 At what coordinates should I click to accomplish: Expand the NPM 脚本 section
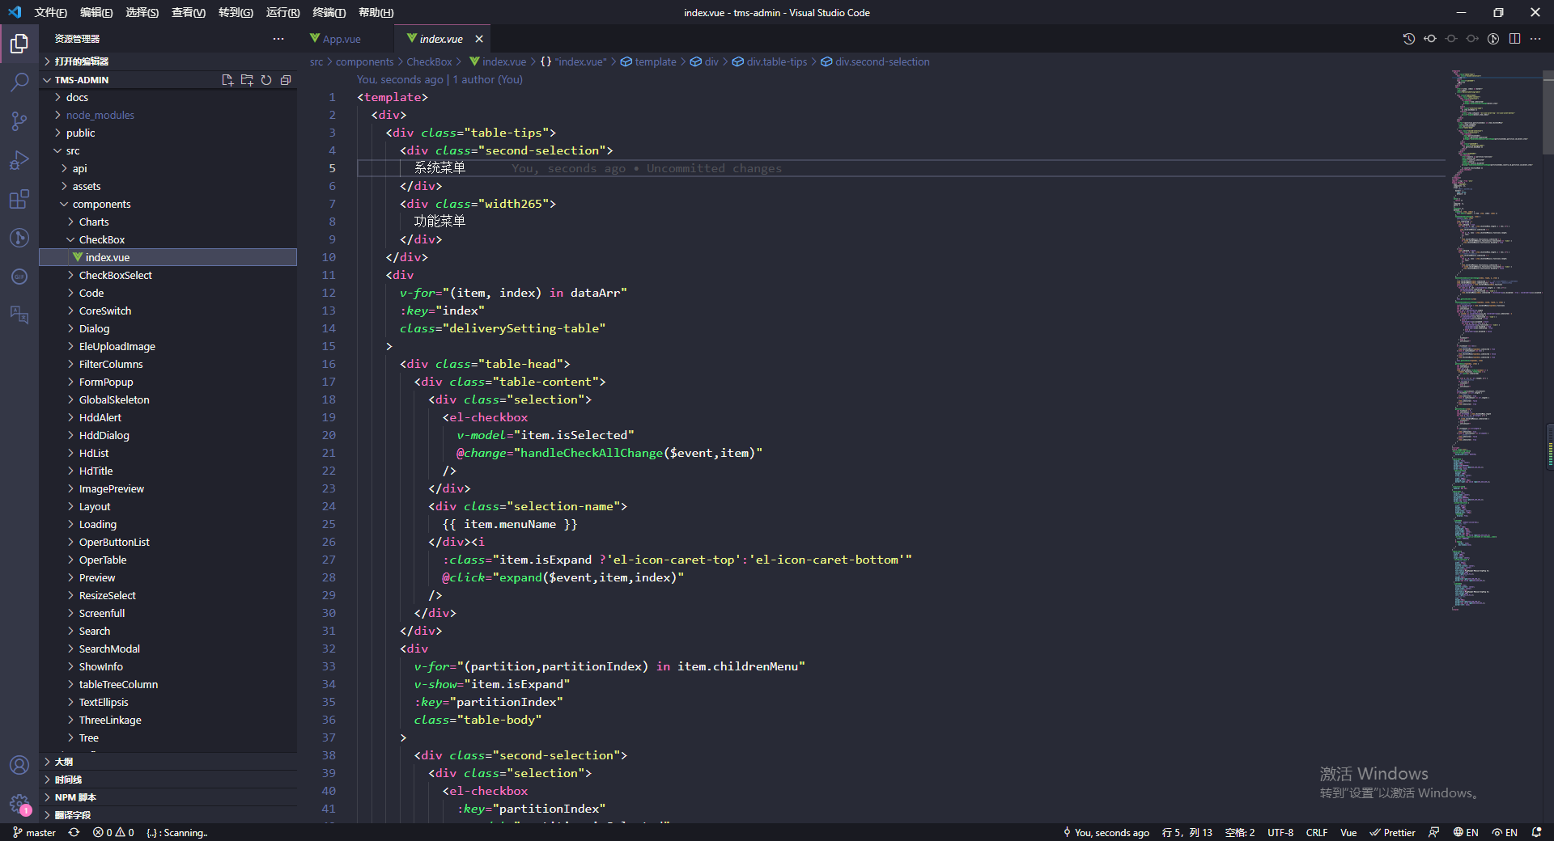168,797
